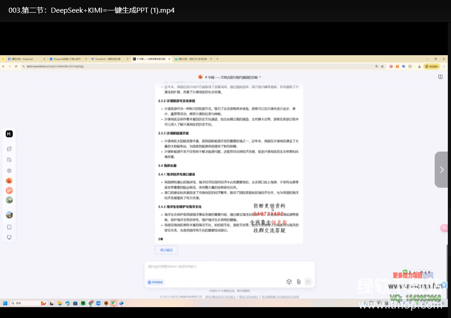
Task: Toggle side panel icon at top right
Action: coord(440,77)
